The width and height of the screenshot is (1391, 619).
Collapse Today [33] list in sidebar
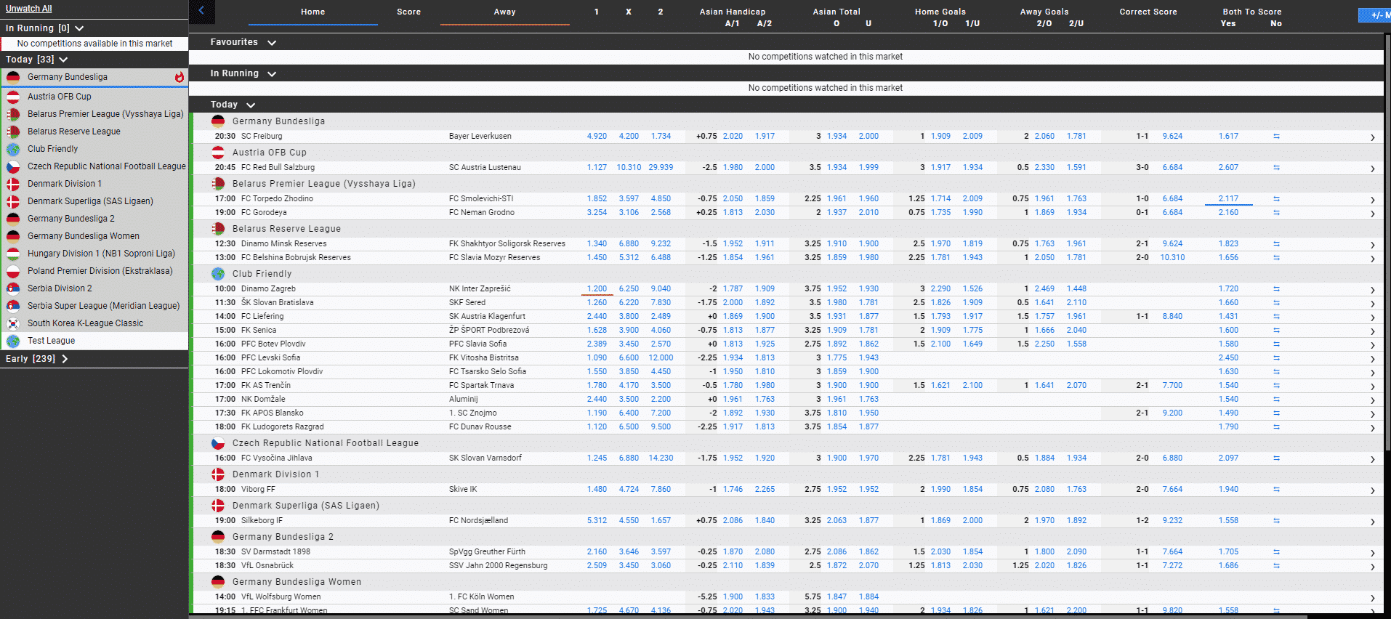click(63, 60)
